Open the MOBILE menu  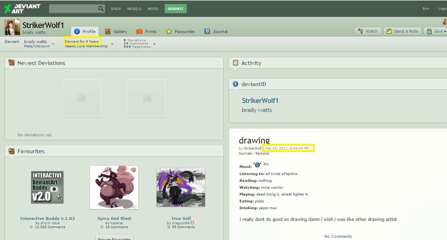click(134, 9)
